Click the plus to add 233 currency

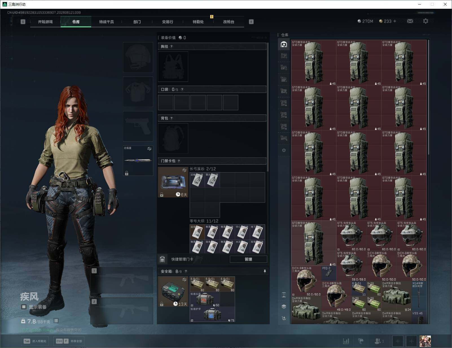(x=395, y=21)
